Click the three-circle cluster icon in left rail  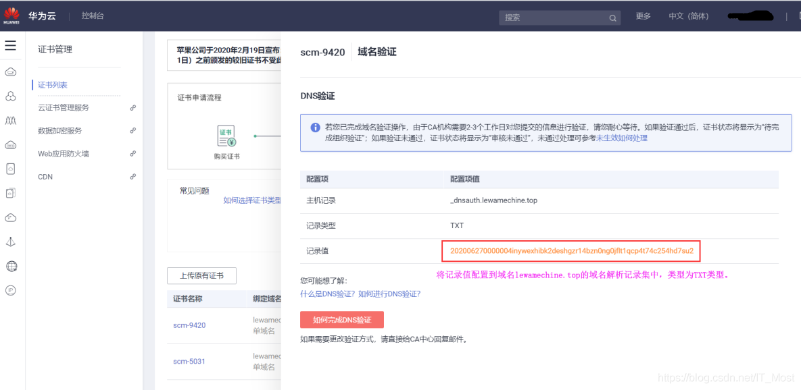(x=10, y=96)
